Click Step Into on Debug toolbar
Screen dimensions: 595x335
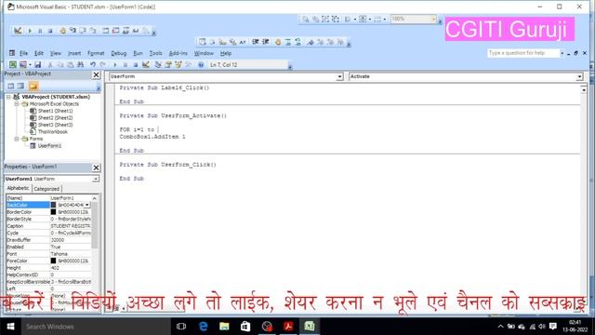coord(73,31)
